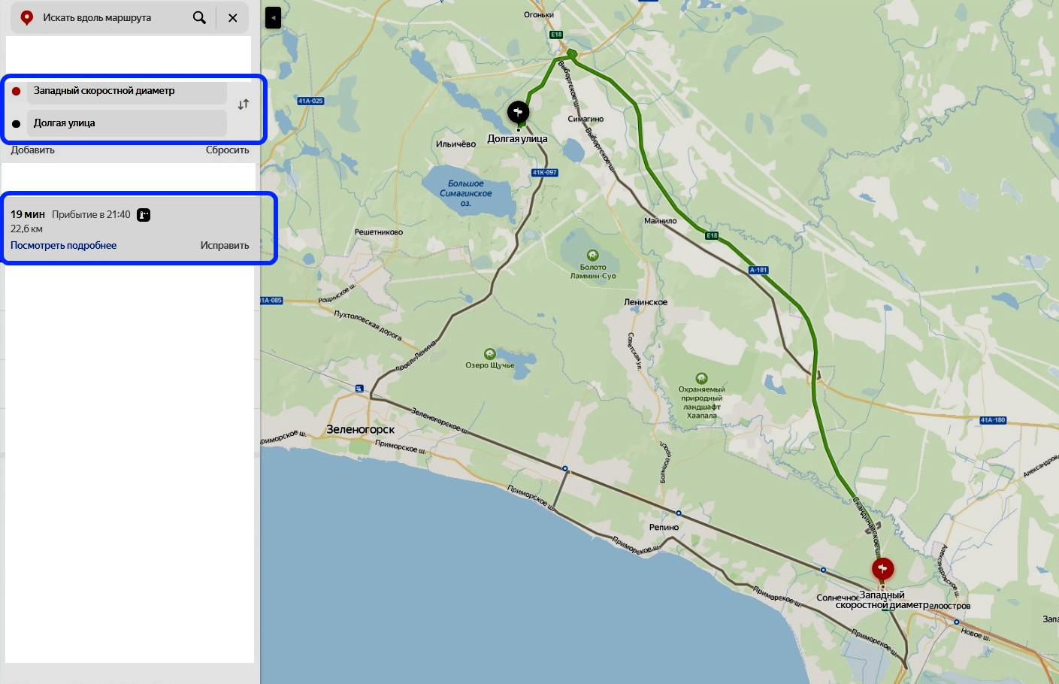Click the station circle marker near Белоостров
This screenshot has height=684, width=1059.
pyautogui.click(x=956, y=622)
